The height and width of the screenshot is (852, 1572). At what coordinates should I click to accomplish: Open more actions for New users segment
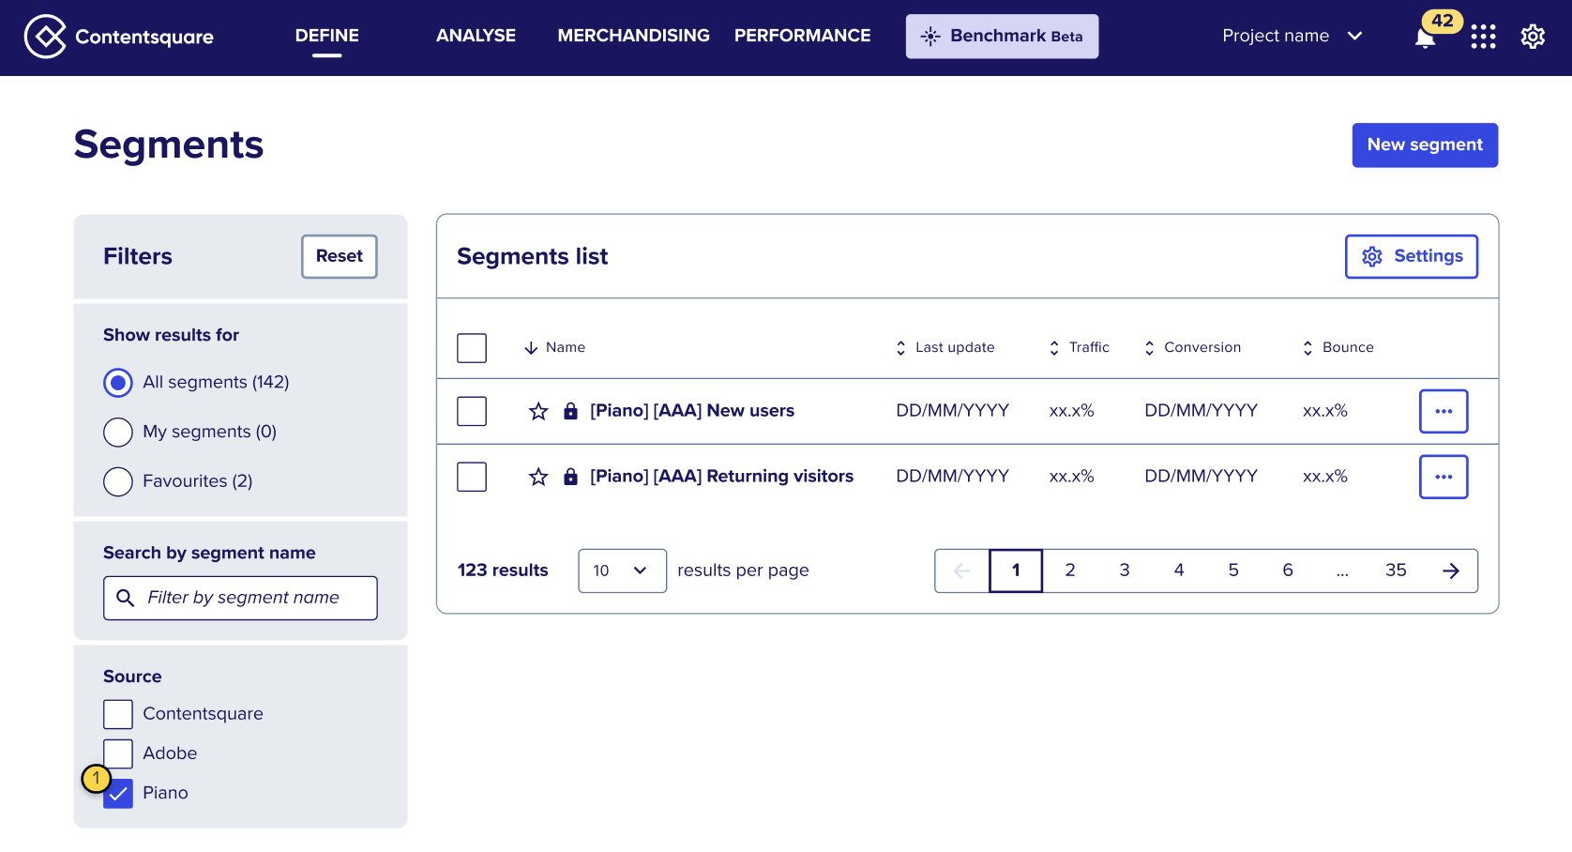[1444, 411]
